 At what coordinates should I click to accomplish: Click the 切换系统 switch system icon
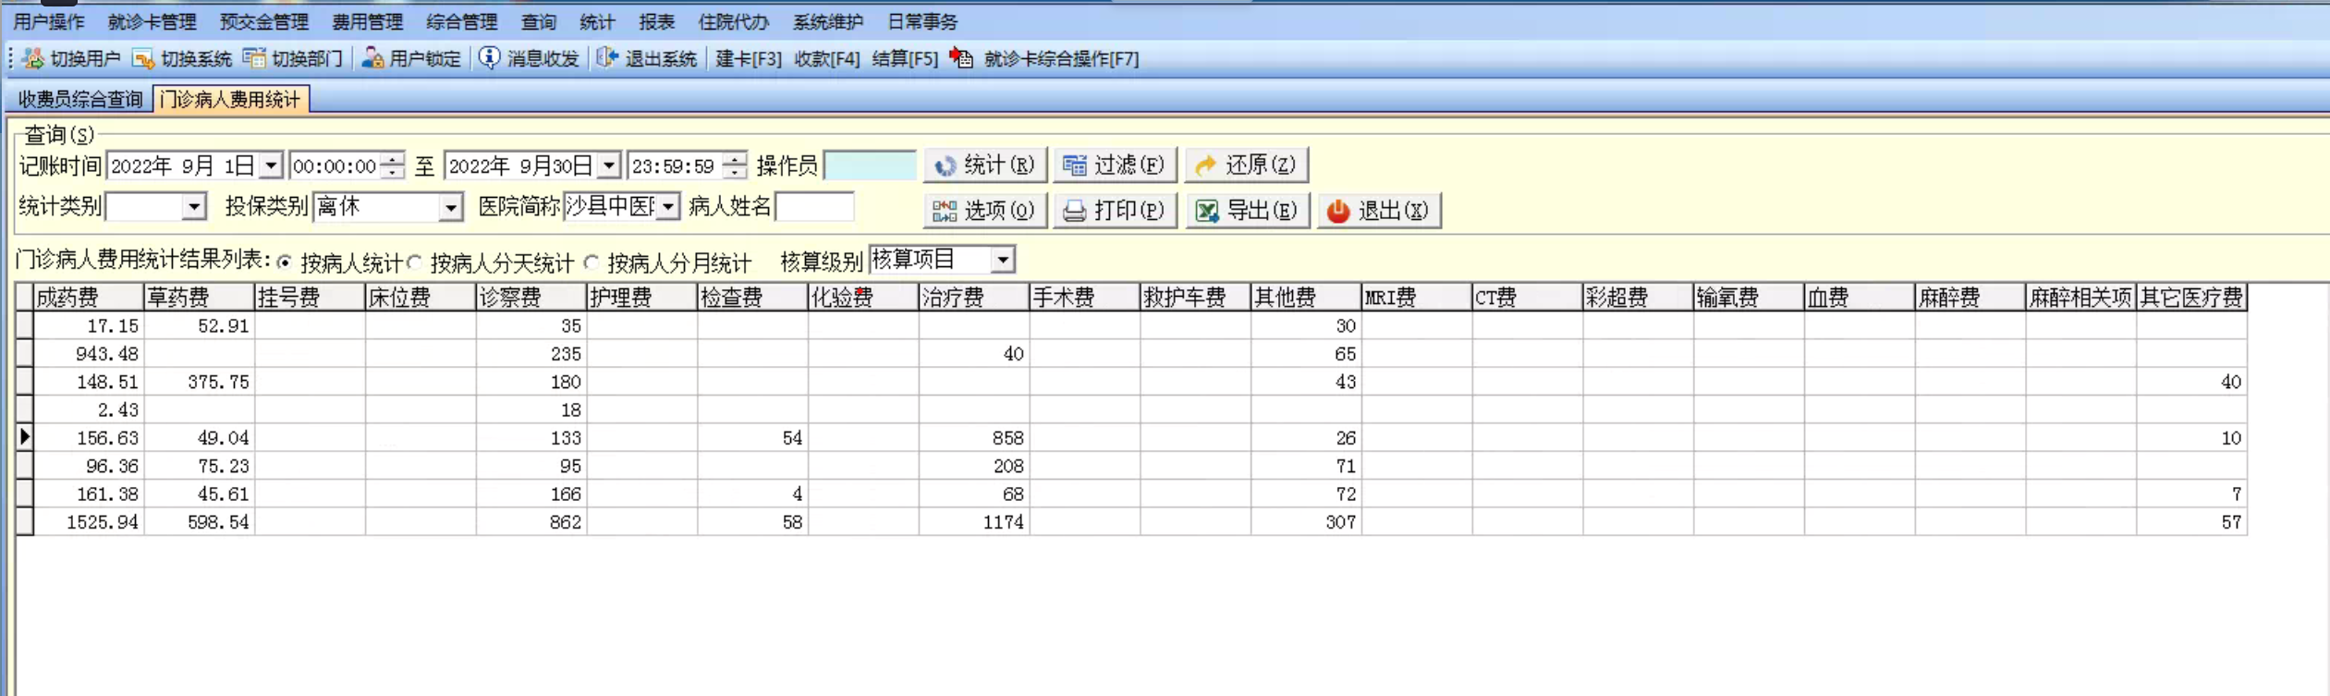pos(143,59)
